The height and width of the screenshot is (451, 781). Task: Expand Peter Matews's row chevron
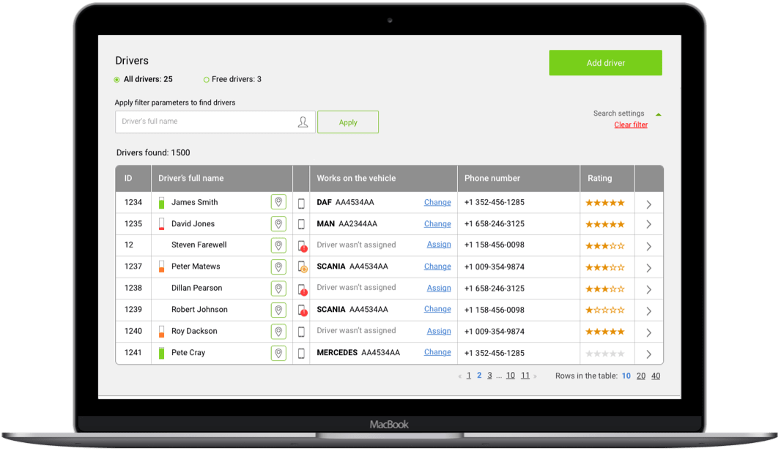(648, 268)
